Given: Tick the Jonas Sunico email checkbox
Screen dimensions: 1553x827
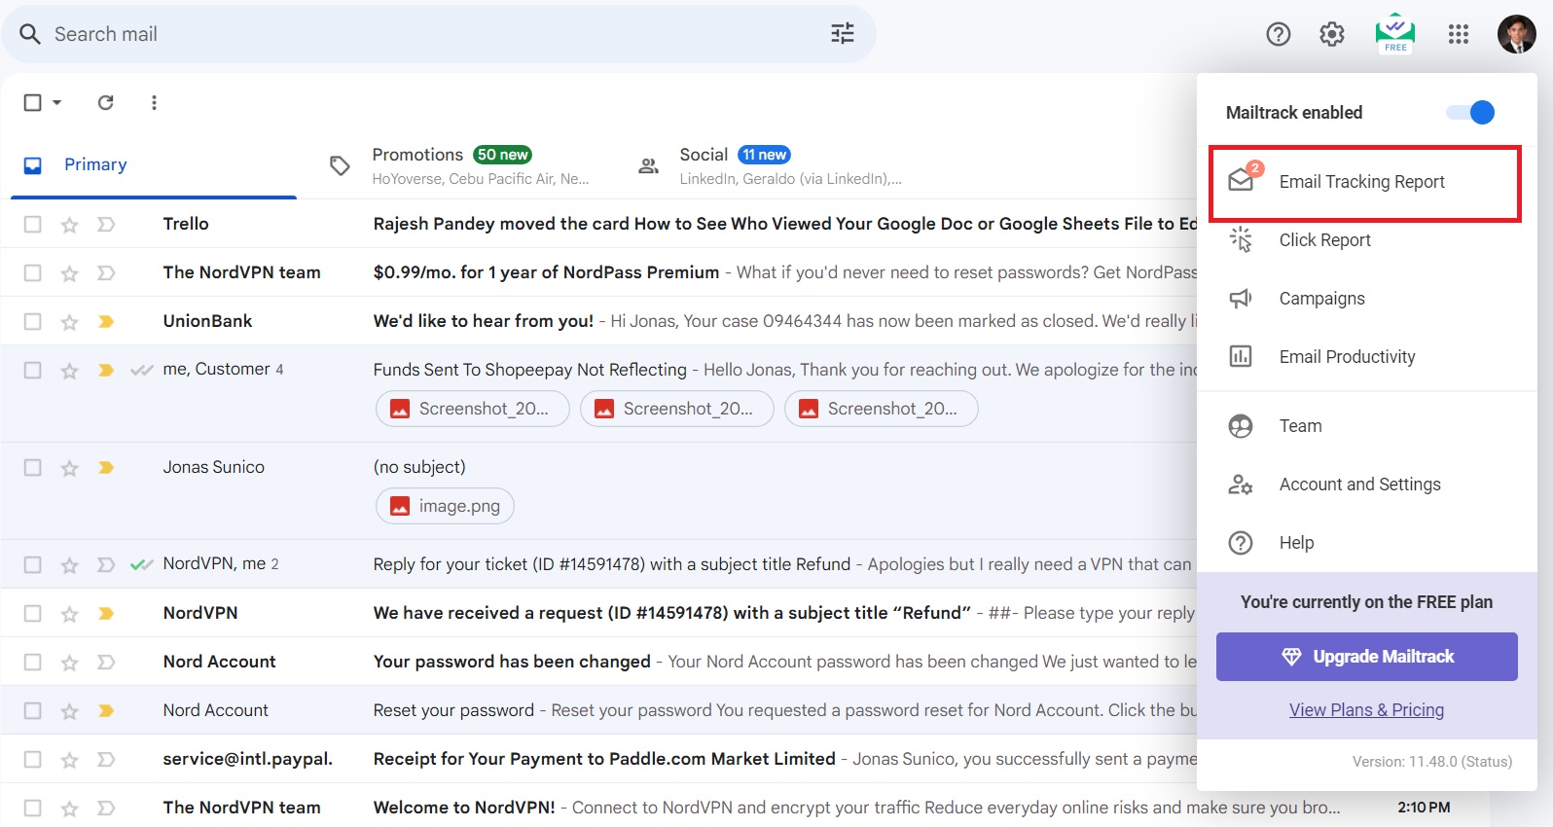Looking at the screenshot, I should [32, 467].
